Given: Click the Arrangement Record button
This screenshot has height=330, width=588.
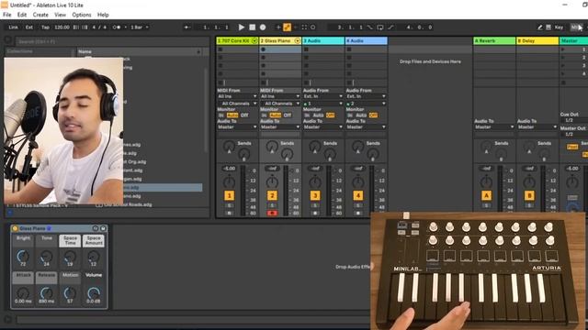Looking at the screenshot, I should [263, 27].
